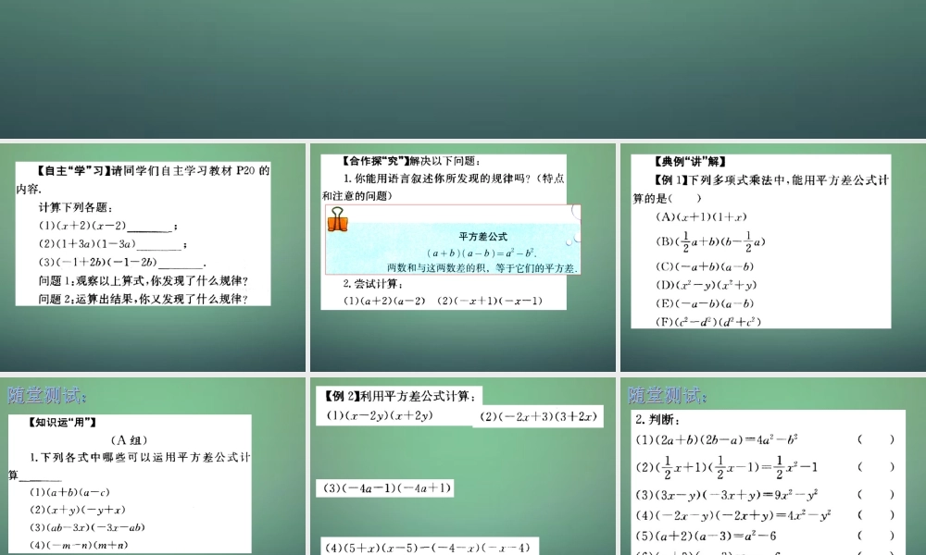Choose option (C)(−a+b)(a−b)
Viewport: 926px width, 555px height.
705,266
